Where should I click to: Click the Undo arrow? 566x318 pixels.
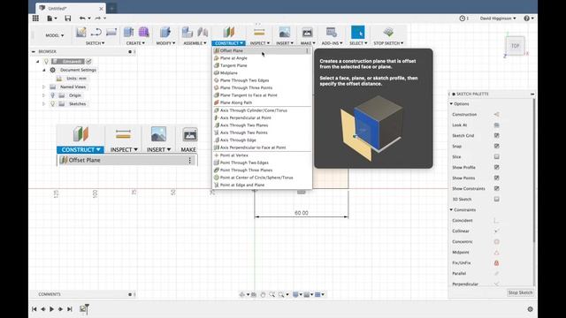pyautogui.click(x=82, y=18)
